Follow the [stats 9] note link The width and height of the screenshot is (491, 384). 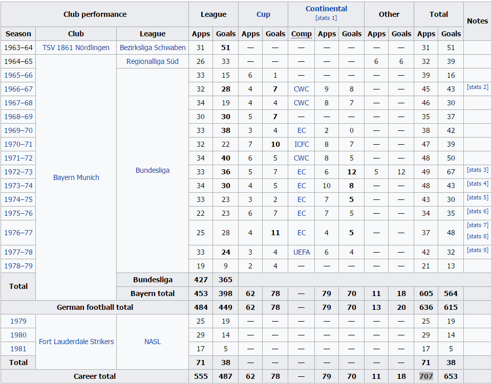478,250
